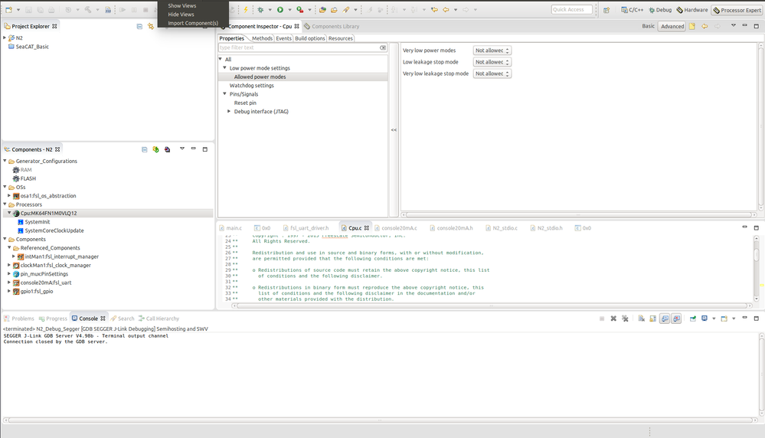Viewport: 765px width, 438px height.
Task: Expand Debug interface (JTAG) node
Action: point(229,111)
